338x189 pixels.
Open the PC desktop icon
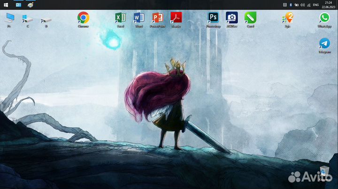click(9, 20)
